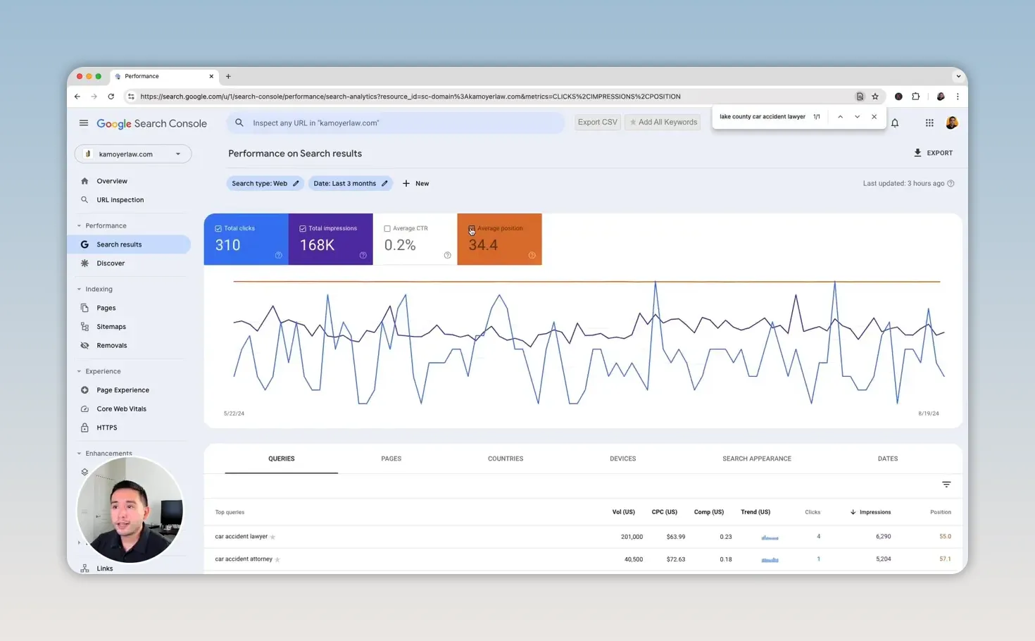The width and height of the screenshot is (1035, 641).
Task: Click Add All Keywords button
Action: click(663, 123)
